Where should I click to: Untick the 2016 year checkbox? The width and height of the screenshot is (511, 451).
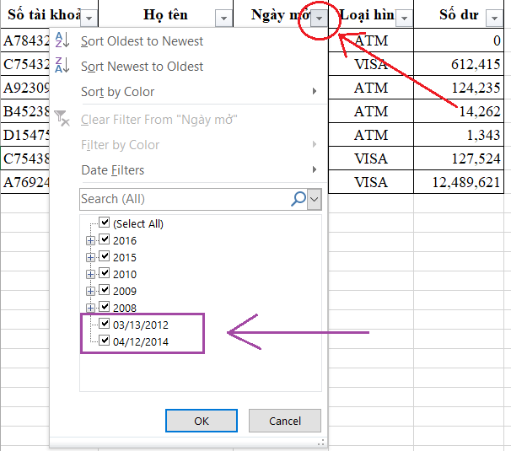[x=105, y=240]
